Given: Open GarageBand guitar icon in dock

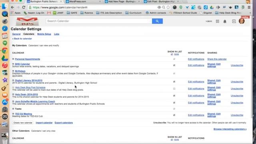Looking at the screenshot, I should click(x=5, y=88).
